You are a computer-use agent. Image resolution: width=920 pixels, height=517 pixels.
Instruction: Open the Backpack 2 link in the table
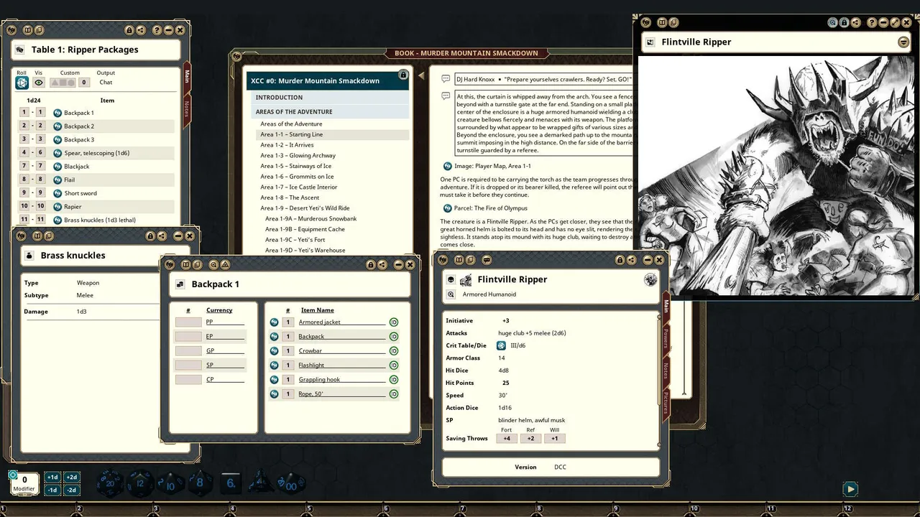tap(58, 126)
